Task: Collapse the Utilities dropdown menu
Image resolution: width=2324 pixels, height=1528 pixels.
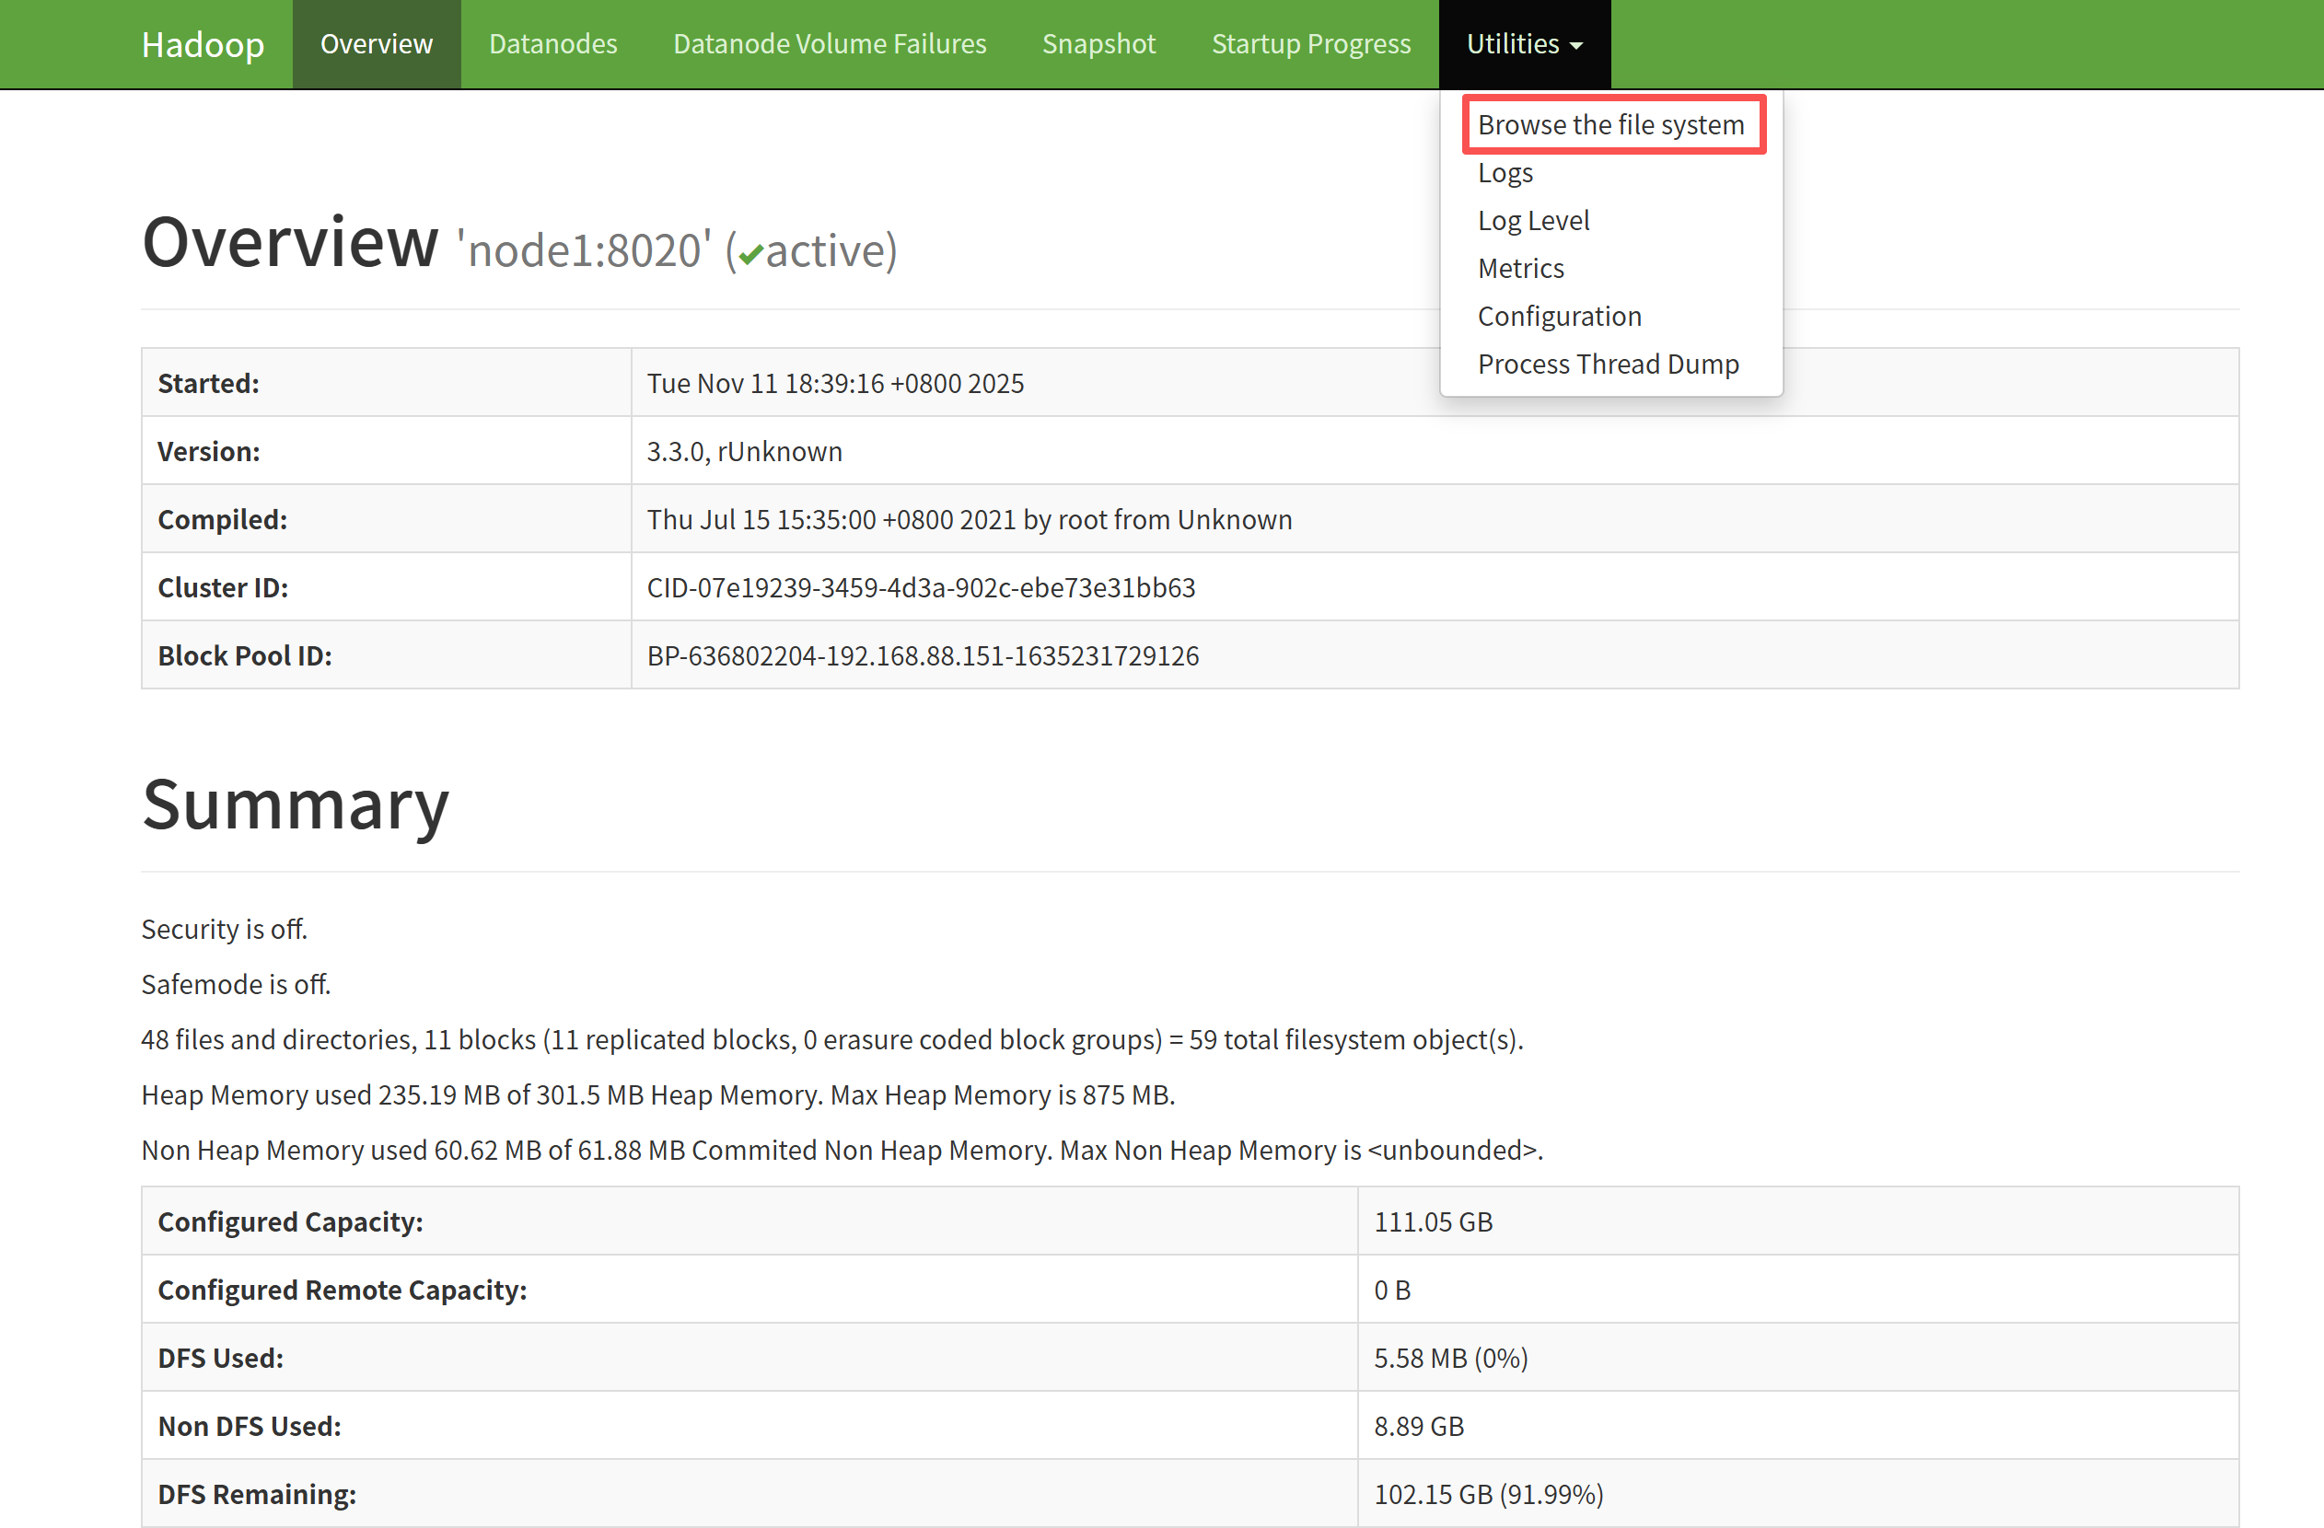Action: (x=1514, y=44)
